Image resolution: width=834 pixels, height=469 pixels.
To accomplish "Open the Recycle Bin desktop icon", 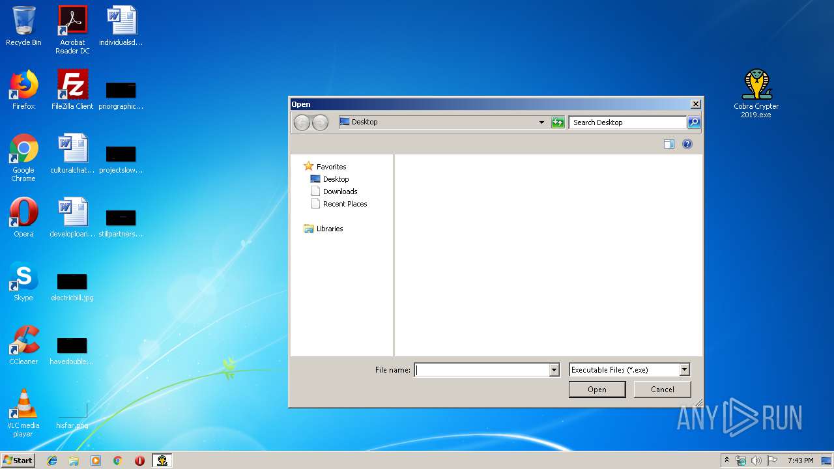I will pos(23,27).
